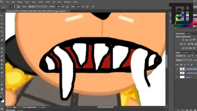The width and height of the screenshot is (197, 111).
Task: Select the Paint Bucket tool
Action: [2, 60]
